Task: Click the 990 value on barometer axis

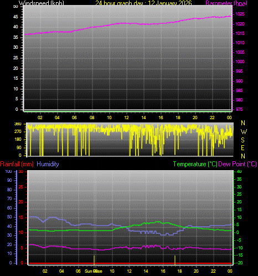Action: pyautogui.click(x=239, y=81)
